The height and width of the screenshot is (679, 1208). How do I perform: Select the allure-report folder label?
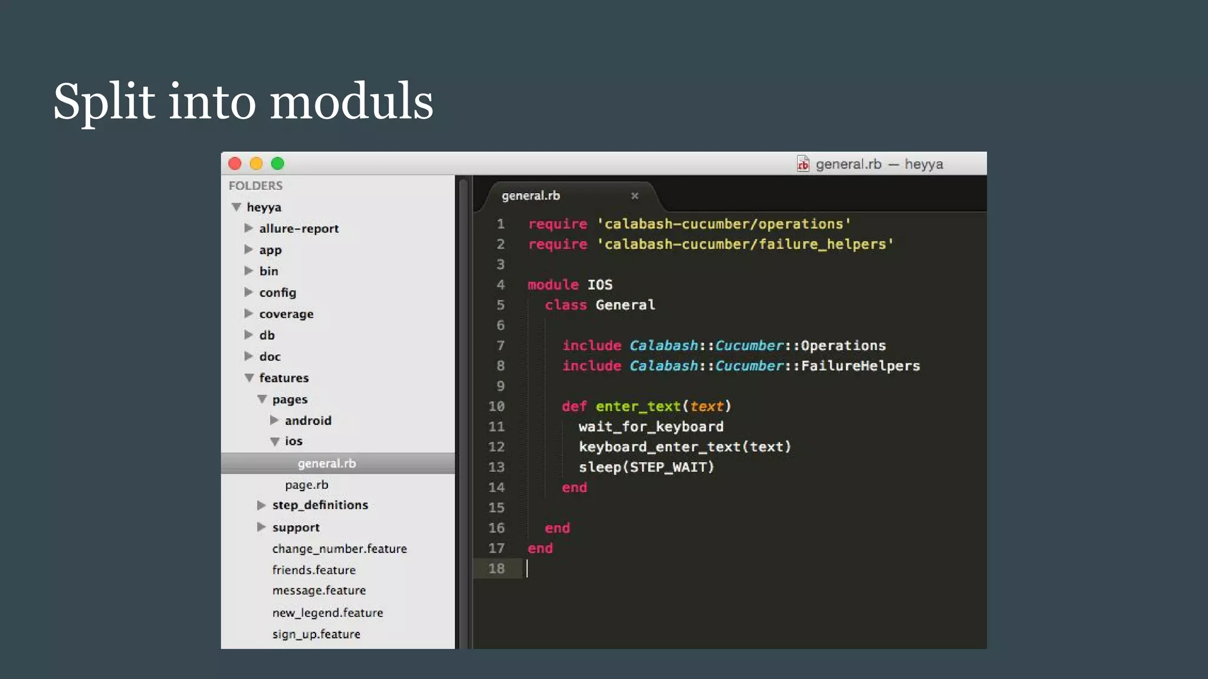299,229
